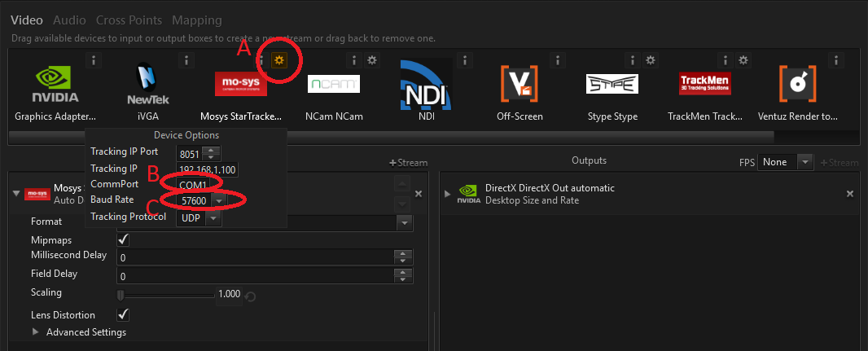The height and width of the screenshot is (351, 868).
Task: Open the Tracking Protocol UDP dropdown
Action: [x=213, y=217]
